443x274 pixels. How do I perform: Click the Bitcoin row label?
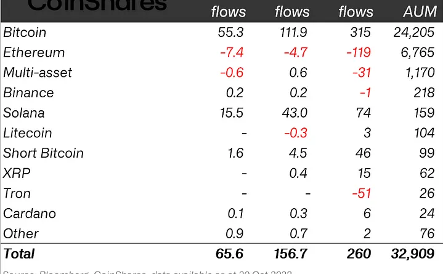[25, 32]
